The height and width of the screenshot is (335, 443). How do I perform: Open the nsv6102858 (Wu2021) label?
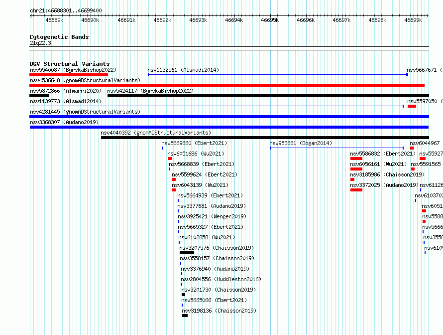(207, 237)
